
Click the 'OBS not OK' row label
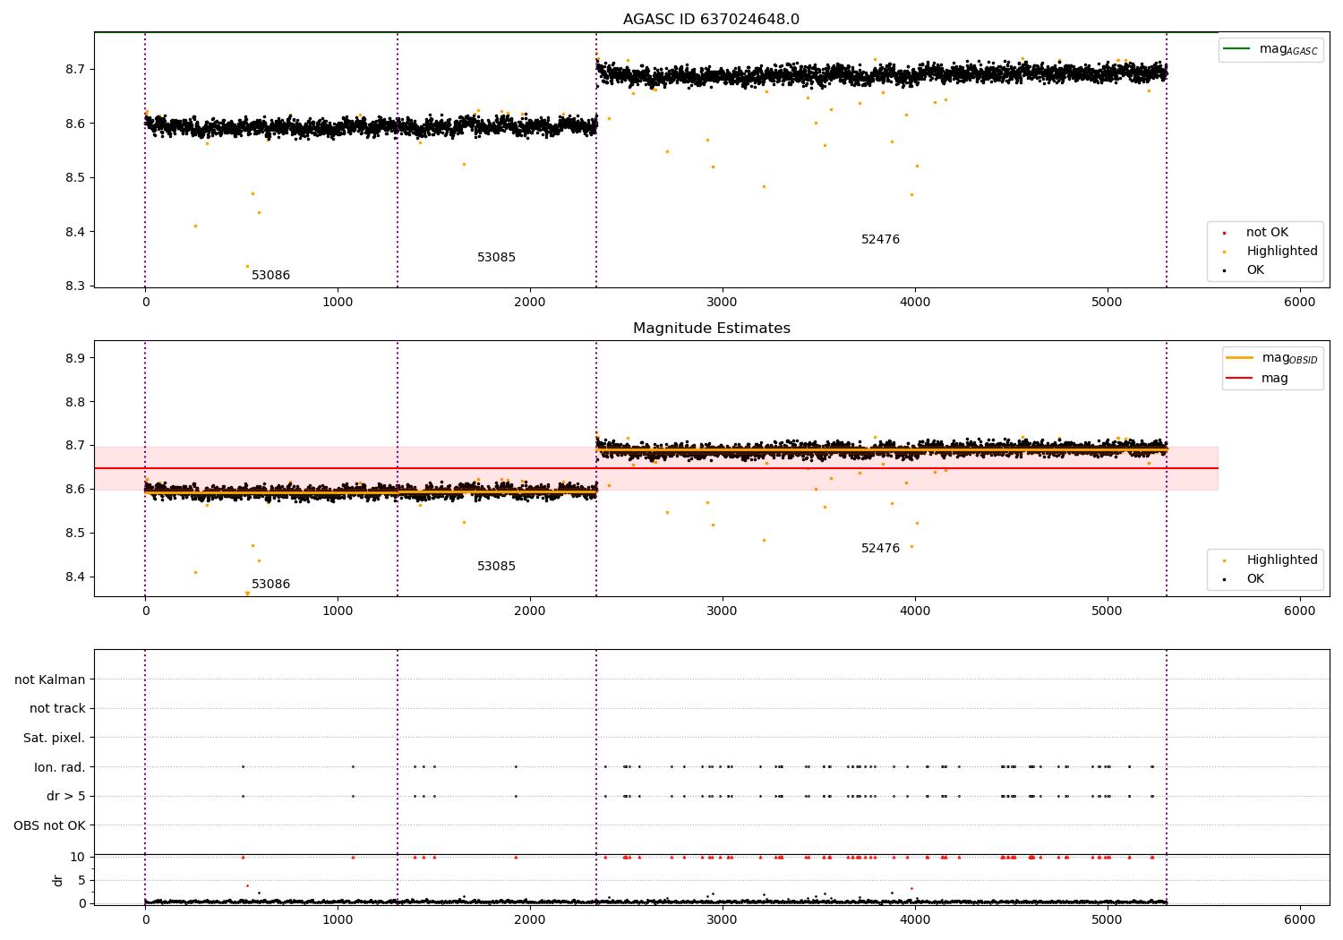pyautogui.click(x=49, y=825)
